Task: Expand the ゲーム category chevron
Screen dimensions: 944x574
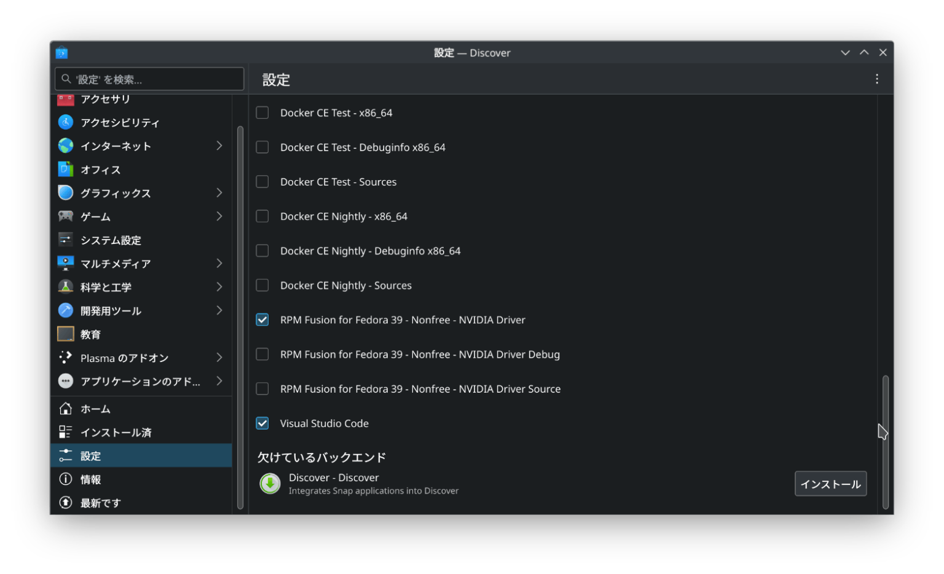Action: (219, 216)
